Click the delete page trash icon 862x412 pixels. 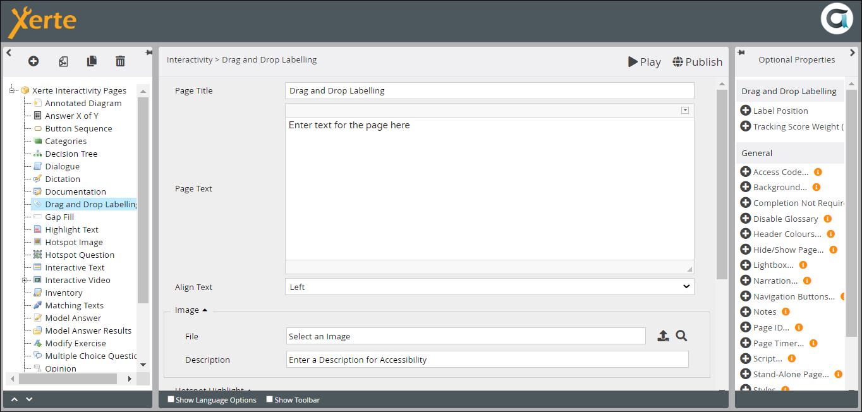pyautogui.click(x=120, y=61)
